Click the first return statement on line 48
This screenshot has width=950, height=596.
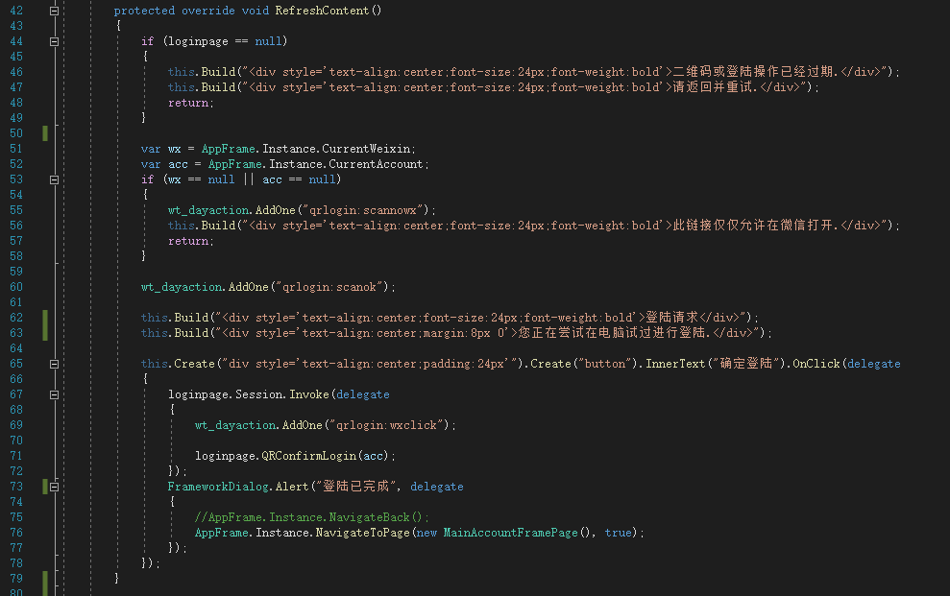(x=190, y=103)
